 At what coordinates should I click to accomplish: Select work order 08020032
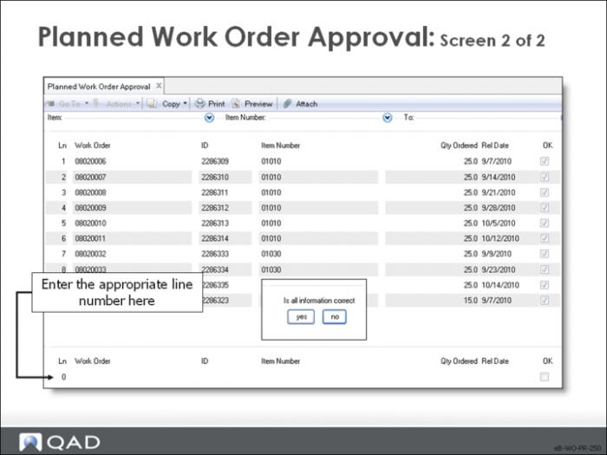tap(90, 254)
